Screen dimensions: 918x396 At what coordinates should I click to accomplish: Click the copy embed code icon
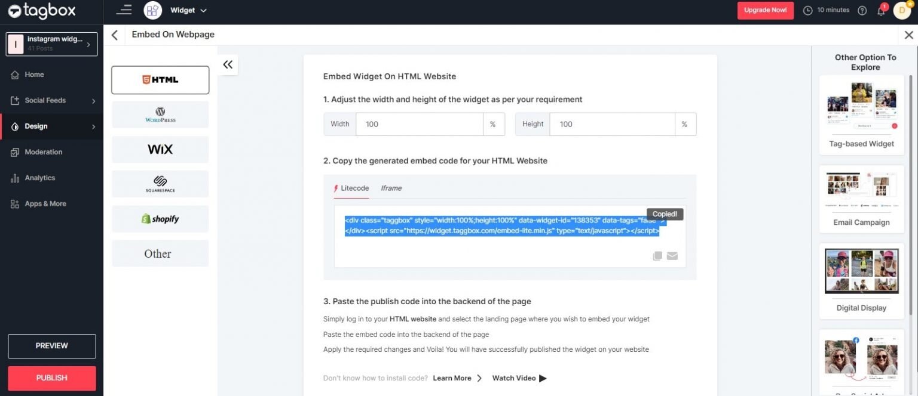(657, 256)
